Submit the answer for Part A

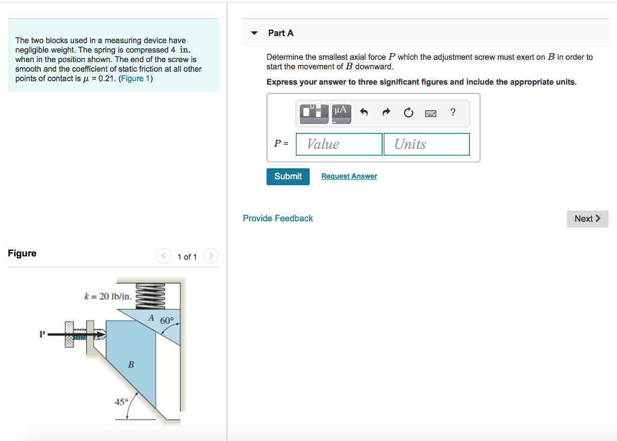coord(287,176)
